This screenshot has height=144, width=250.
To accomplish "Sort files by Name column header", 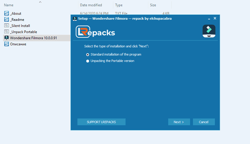I will click(9, 5).
